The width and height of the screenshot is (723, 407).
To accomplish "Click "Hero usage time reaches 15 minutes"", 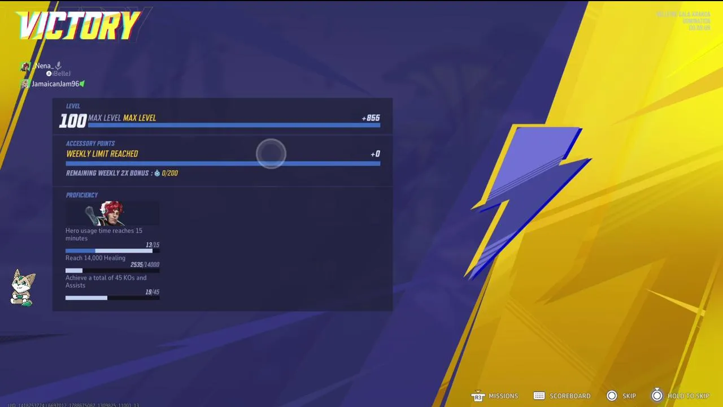I will (104, 235).
